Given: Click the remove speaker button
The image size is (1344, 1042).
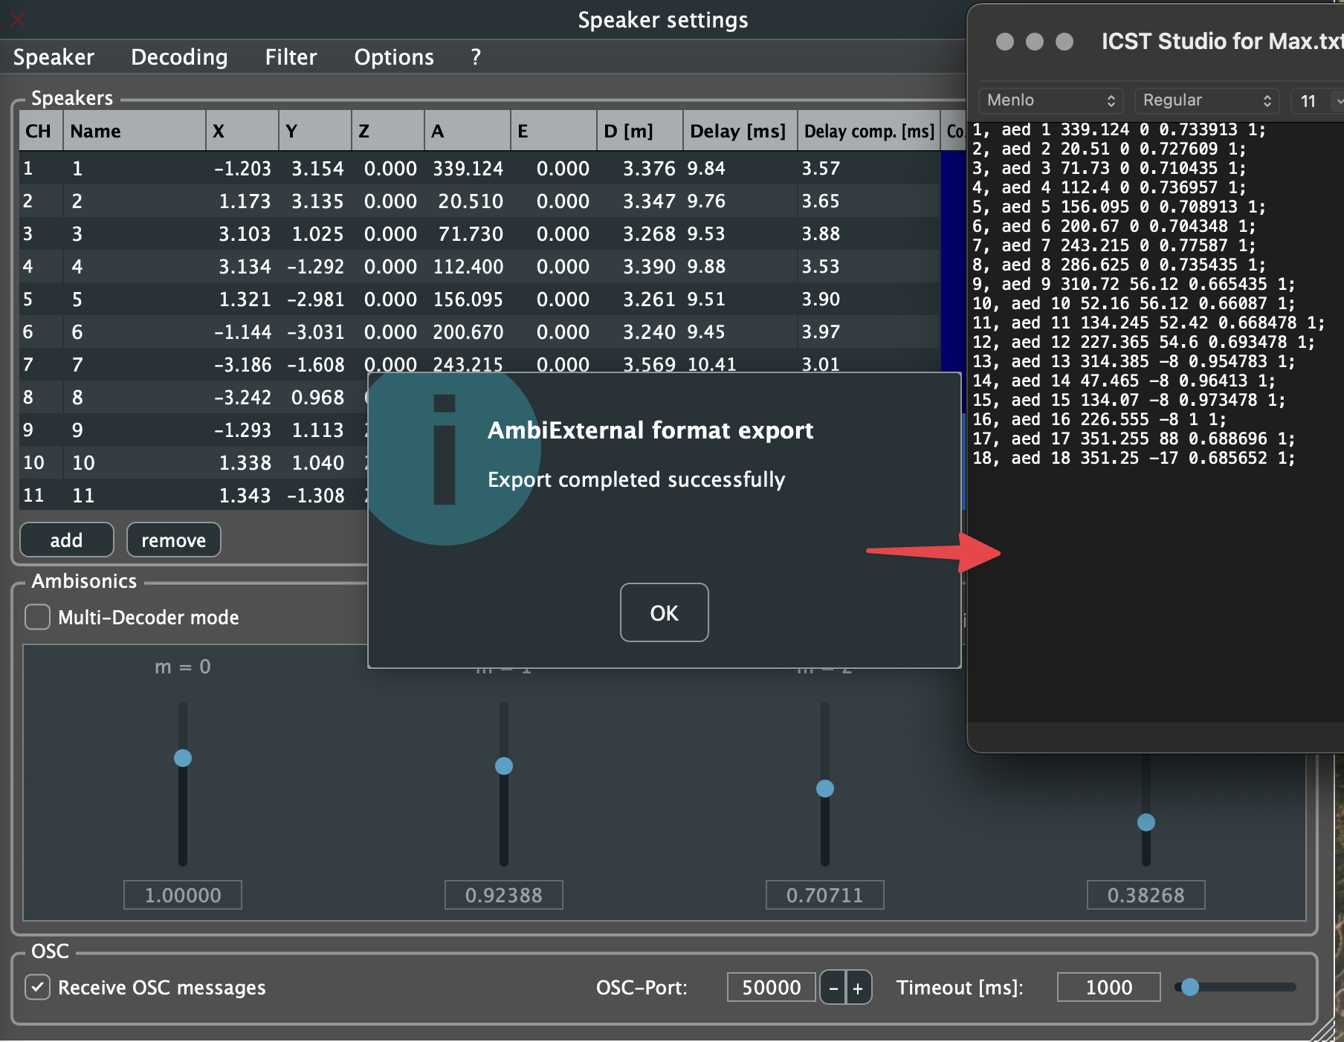Looking at the screenshot, I should coord(173,540).
